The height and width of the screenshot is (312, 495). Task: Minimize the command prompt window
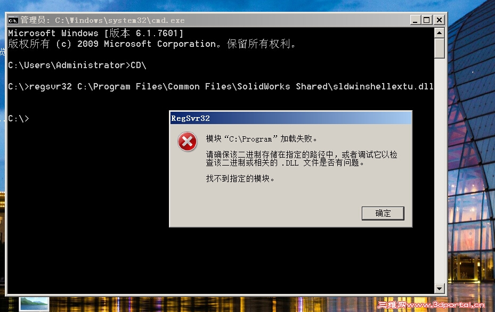(x=416, y=20)
